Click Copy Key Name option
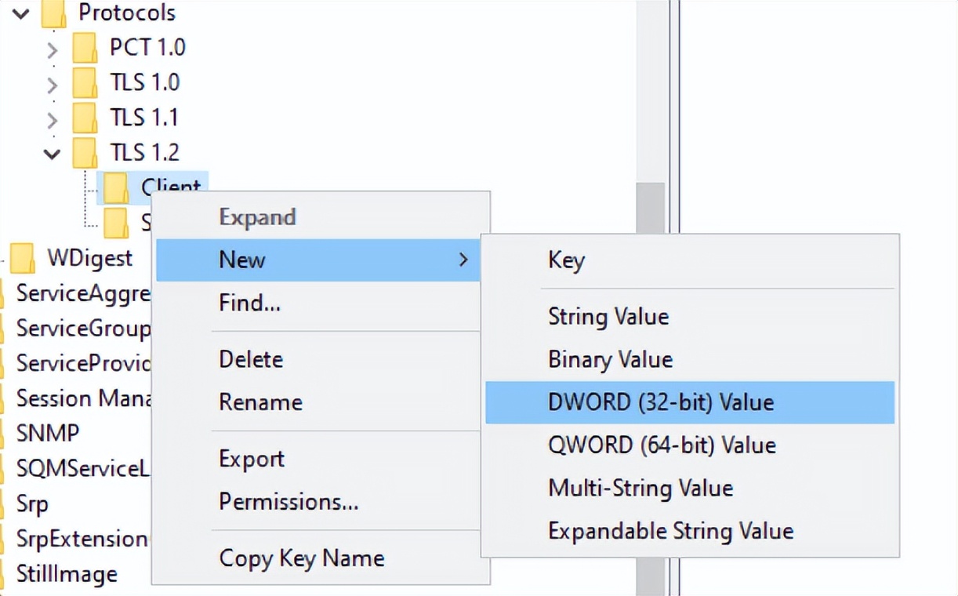Screen dimensions: 958x596 point(301,558)
